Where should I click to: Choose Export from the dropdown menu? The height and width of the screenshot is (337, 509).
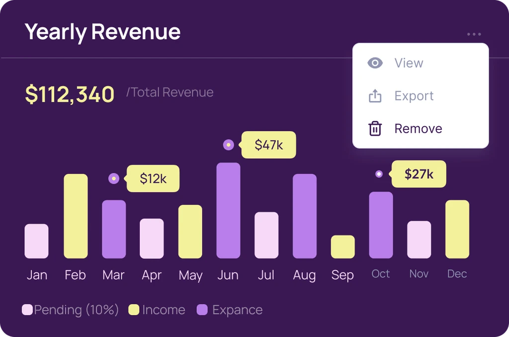[x=414, y=96]
